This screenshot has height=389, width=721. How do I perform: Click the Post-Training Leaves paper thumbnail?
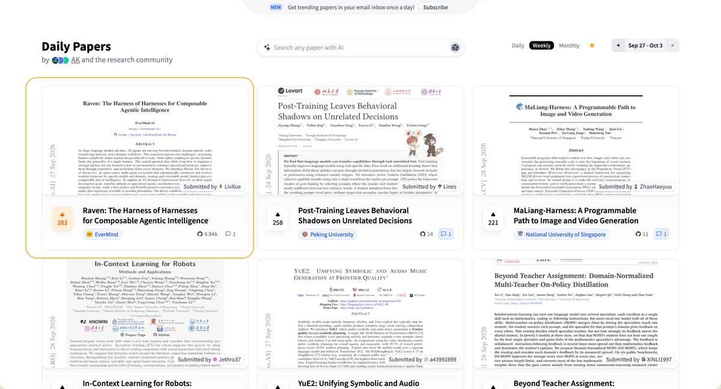pos(360,141)
